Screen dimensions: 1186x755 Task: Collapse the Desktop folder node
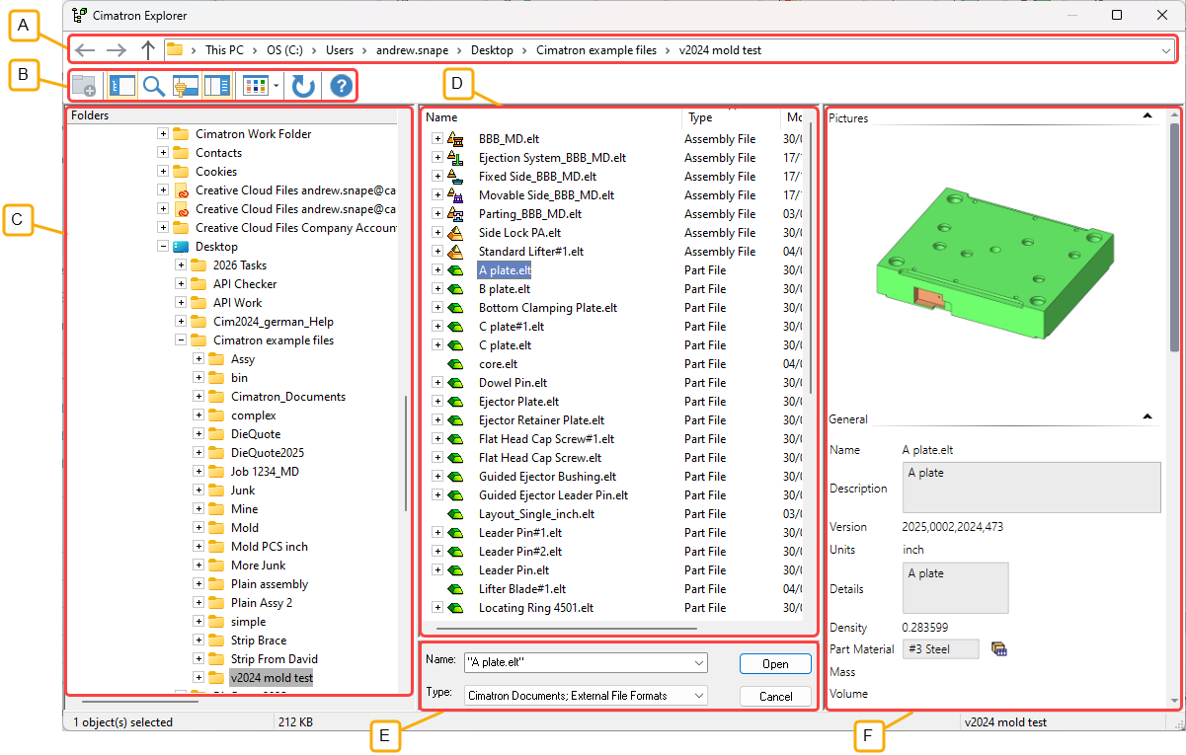tap(163, 247)
